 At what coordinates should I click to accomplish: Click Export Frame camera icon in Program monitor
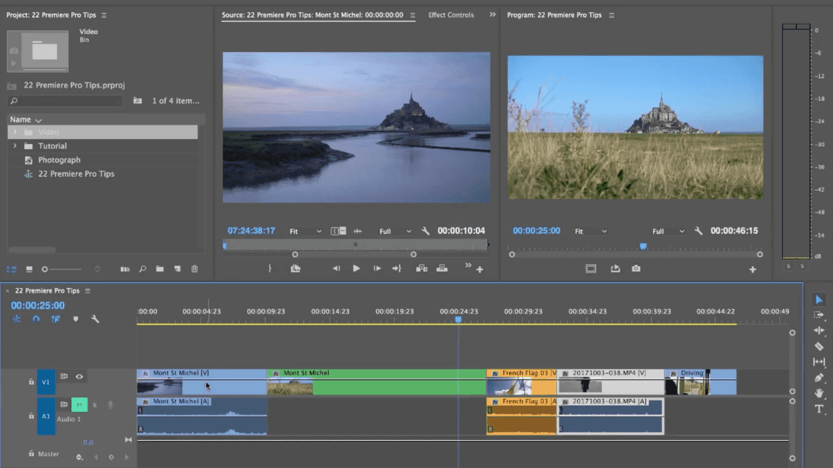pos(636,269)
